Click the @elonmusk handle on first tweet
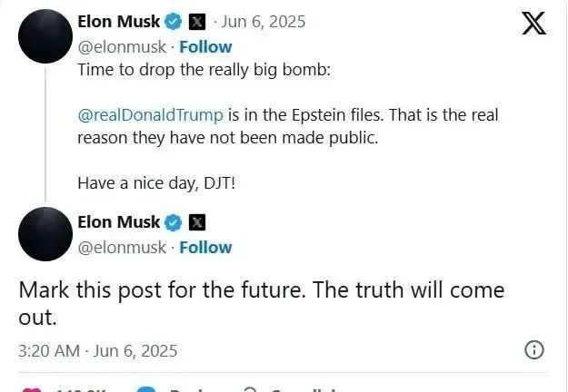The image size is (568, 392). [122, 47]
